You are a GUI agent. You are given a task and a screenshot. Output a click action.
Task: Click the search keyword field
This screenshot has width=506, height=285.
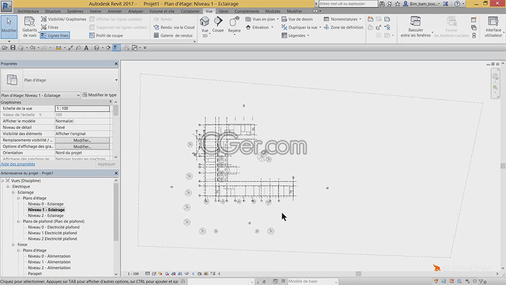pyautogui.click(x=348, y=4)
